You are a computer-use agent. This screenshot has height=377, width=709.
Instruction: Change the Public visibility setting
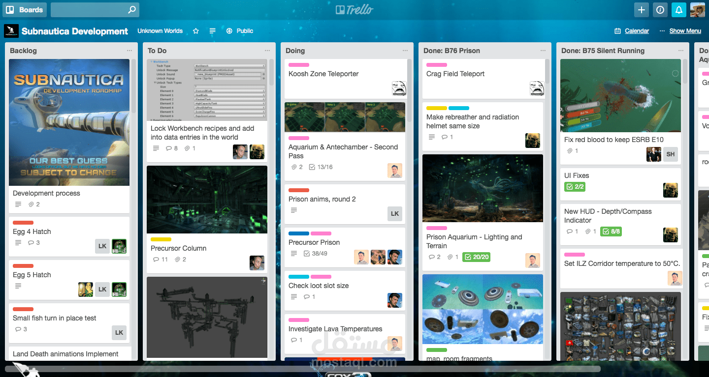coord(240,31)
